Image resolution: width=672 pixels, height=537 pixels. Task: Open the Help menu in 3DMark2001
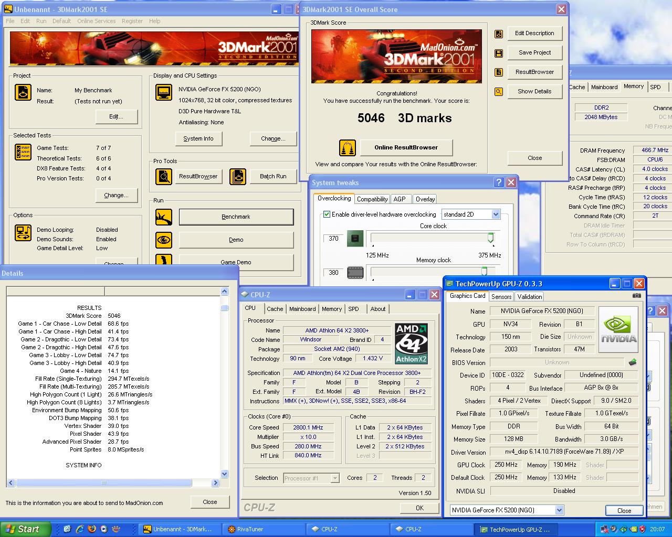pyautogui.click(x=154, y=21)
